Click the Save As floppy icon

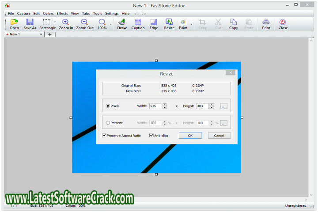pyautogui.click(x=30, y=24)
